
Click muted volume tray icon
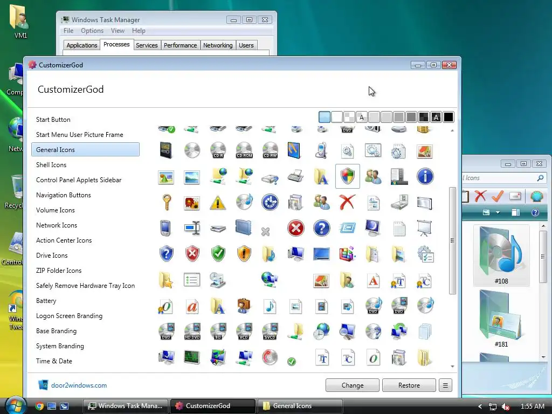506,406
